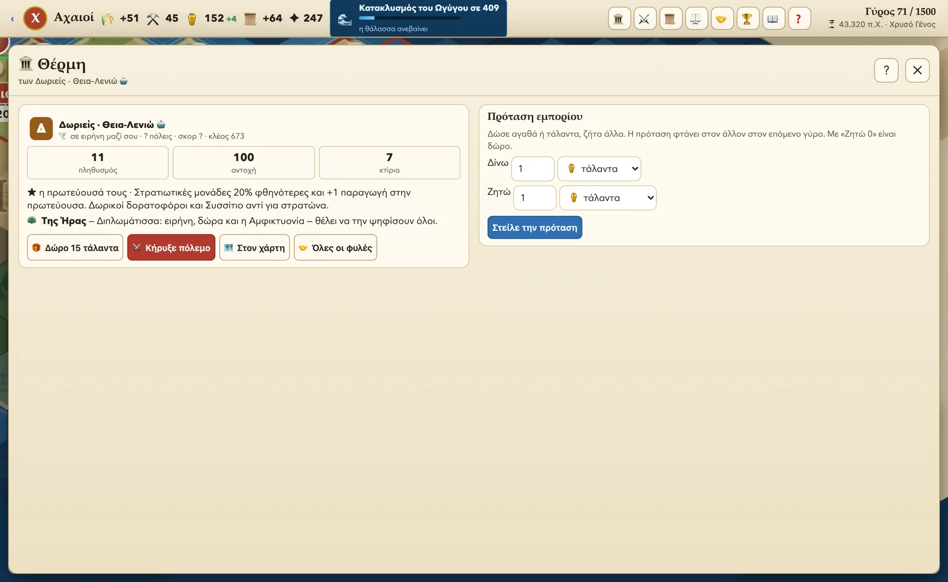
Task: Click the parchment scroll resource icon
Action: click(x=251, y=19)
